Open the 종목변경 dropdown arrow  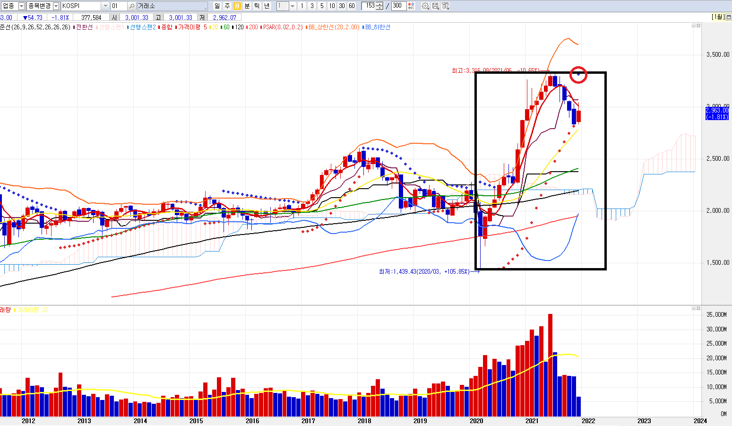tap(56, 6)
